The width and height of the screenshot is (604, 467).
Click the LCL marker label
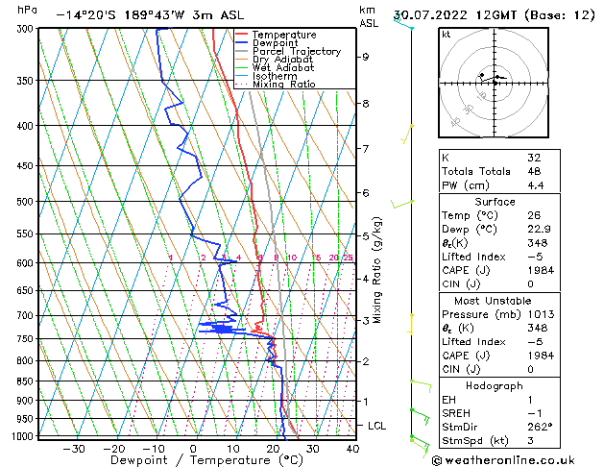coord(376,426)
